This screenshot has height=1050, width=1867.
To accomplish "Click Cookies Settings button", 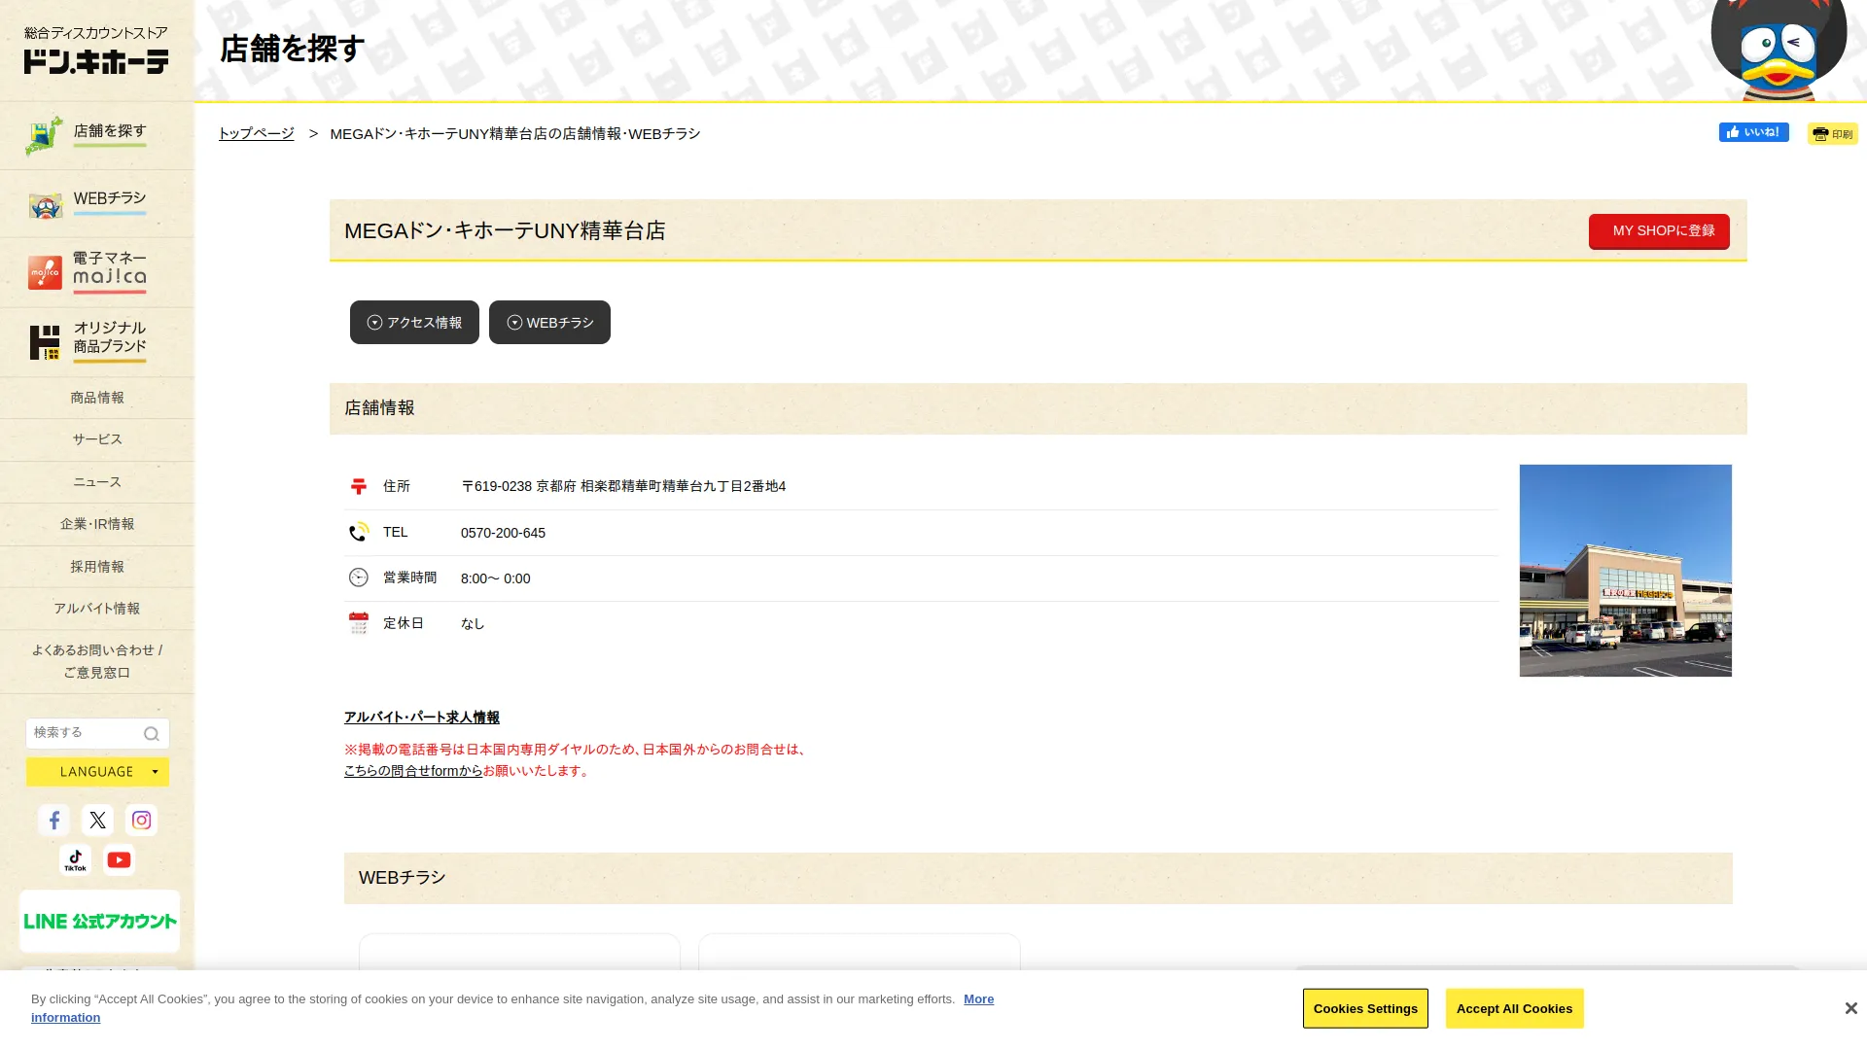I will [1365, 1008].
